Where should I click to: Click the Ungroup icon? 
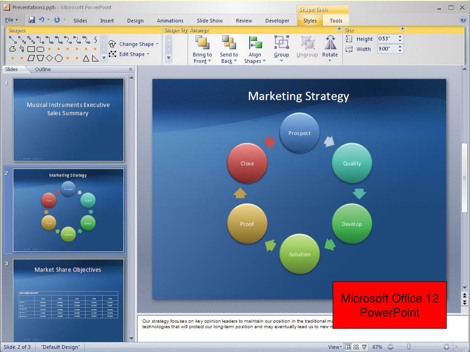[307, 42]
